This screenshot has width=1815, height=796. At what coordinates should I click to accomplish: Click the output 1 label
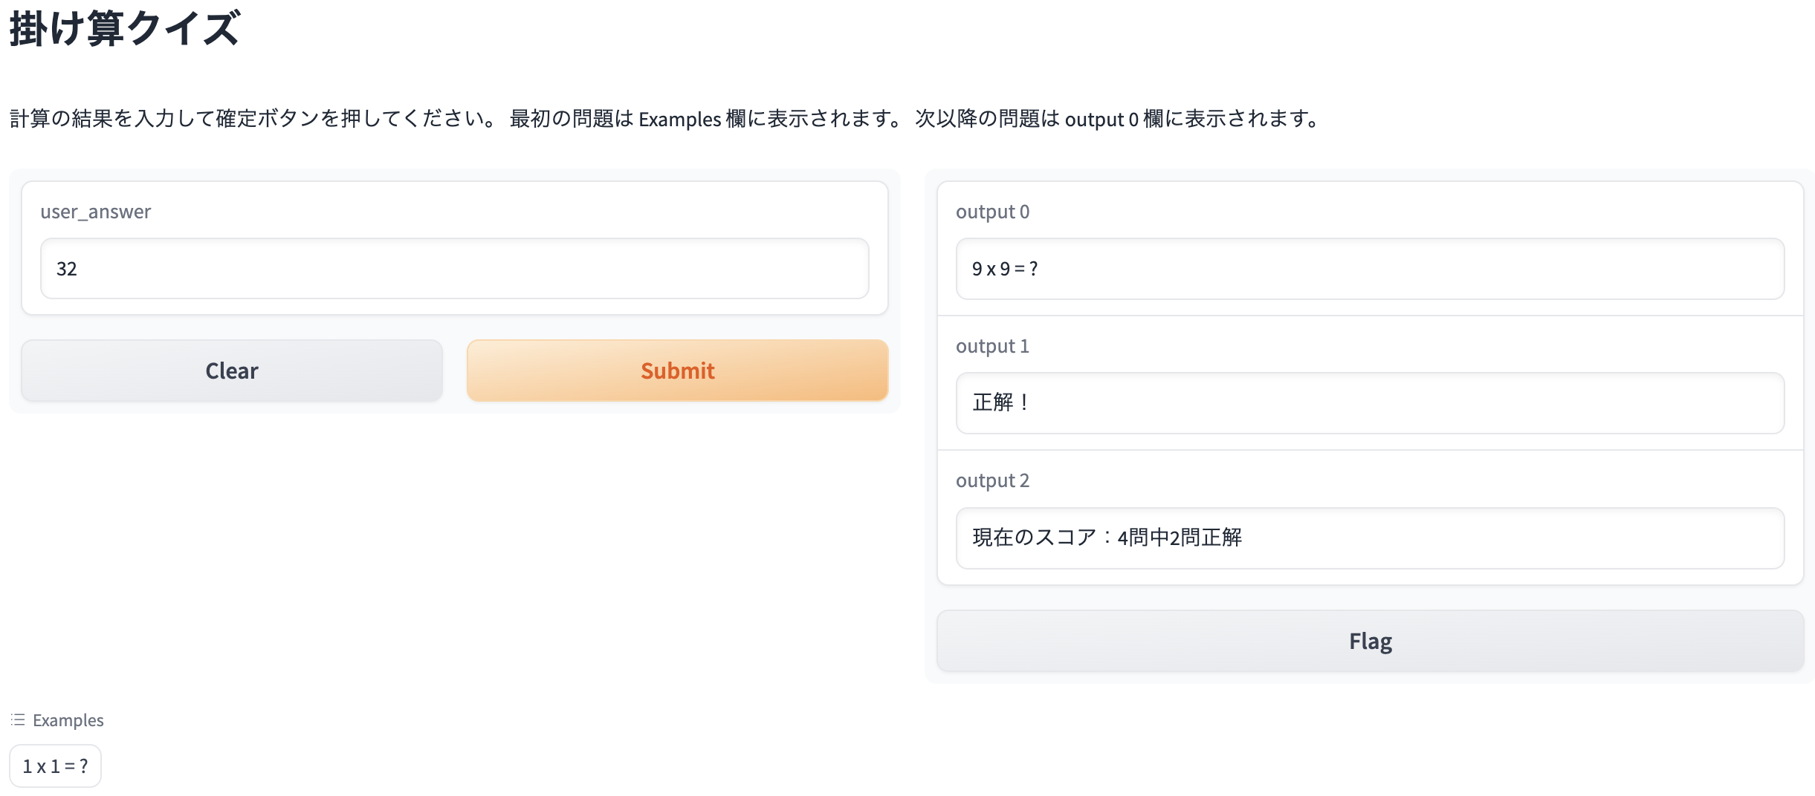pyautogui.click(x=992, y=345)
